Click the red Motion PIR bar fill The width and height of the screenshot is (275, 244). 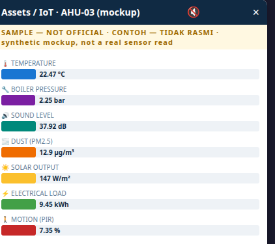click(x=18, y=230)
